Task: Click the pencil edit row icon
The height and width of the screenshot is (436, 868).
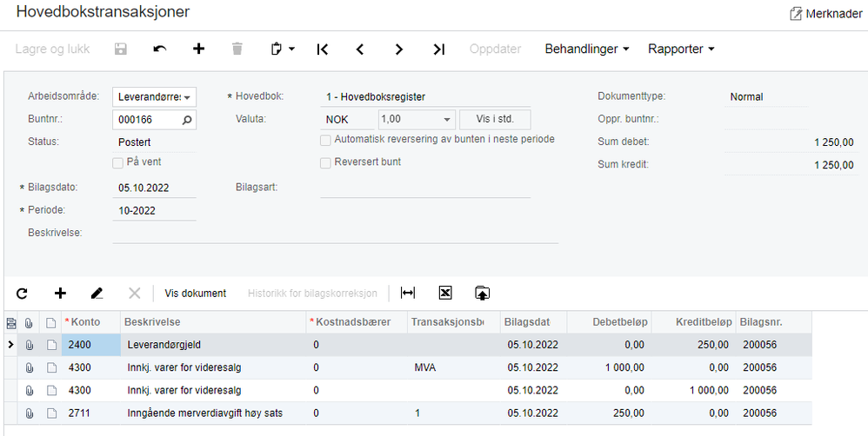Action: coord(97,294)
